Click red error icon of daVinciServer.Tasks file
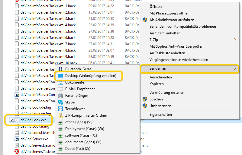 point(17,151)
